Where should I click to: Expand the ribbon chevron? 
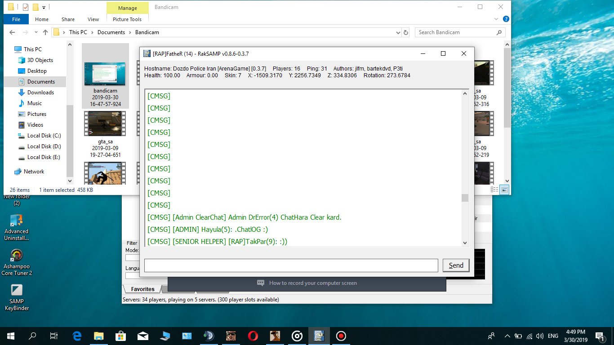496,19
